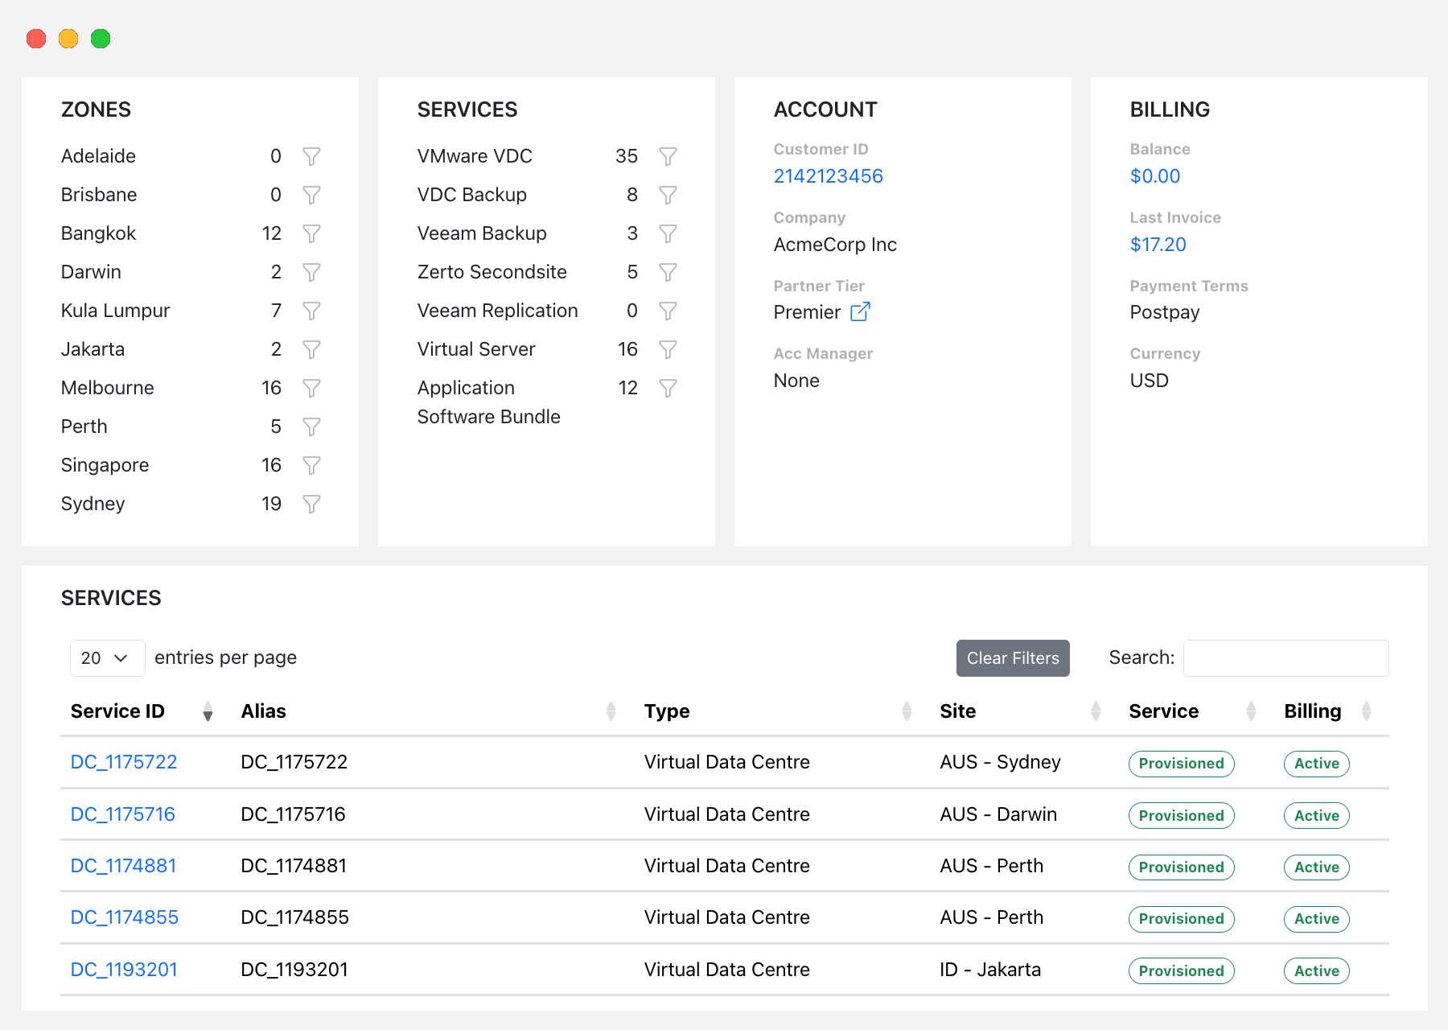Image resolution: width=1448 pixels, height=1030 pixels.
Task: Filter by Veeam Backup service
Action: click(x=668, y=233)
